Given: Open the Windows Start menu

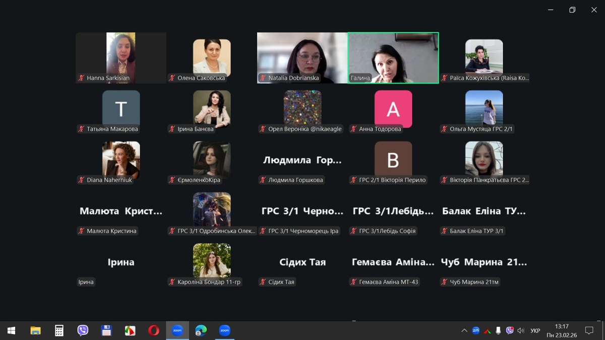Looking at the screenshot, I should tap(11, 330).
